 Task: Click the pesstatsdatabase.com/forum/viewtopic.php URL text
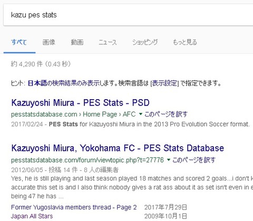click(x=87, y=160)
